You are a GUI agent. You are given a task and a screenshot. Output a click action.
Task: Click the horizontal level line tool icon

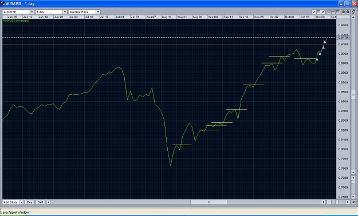click(318, 12)
